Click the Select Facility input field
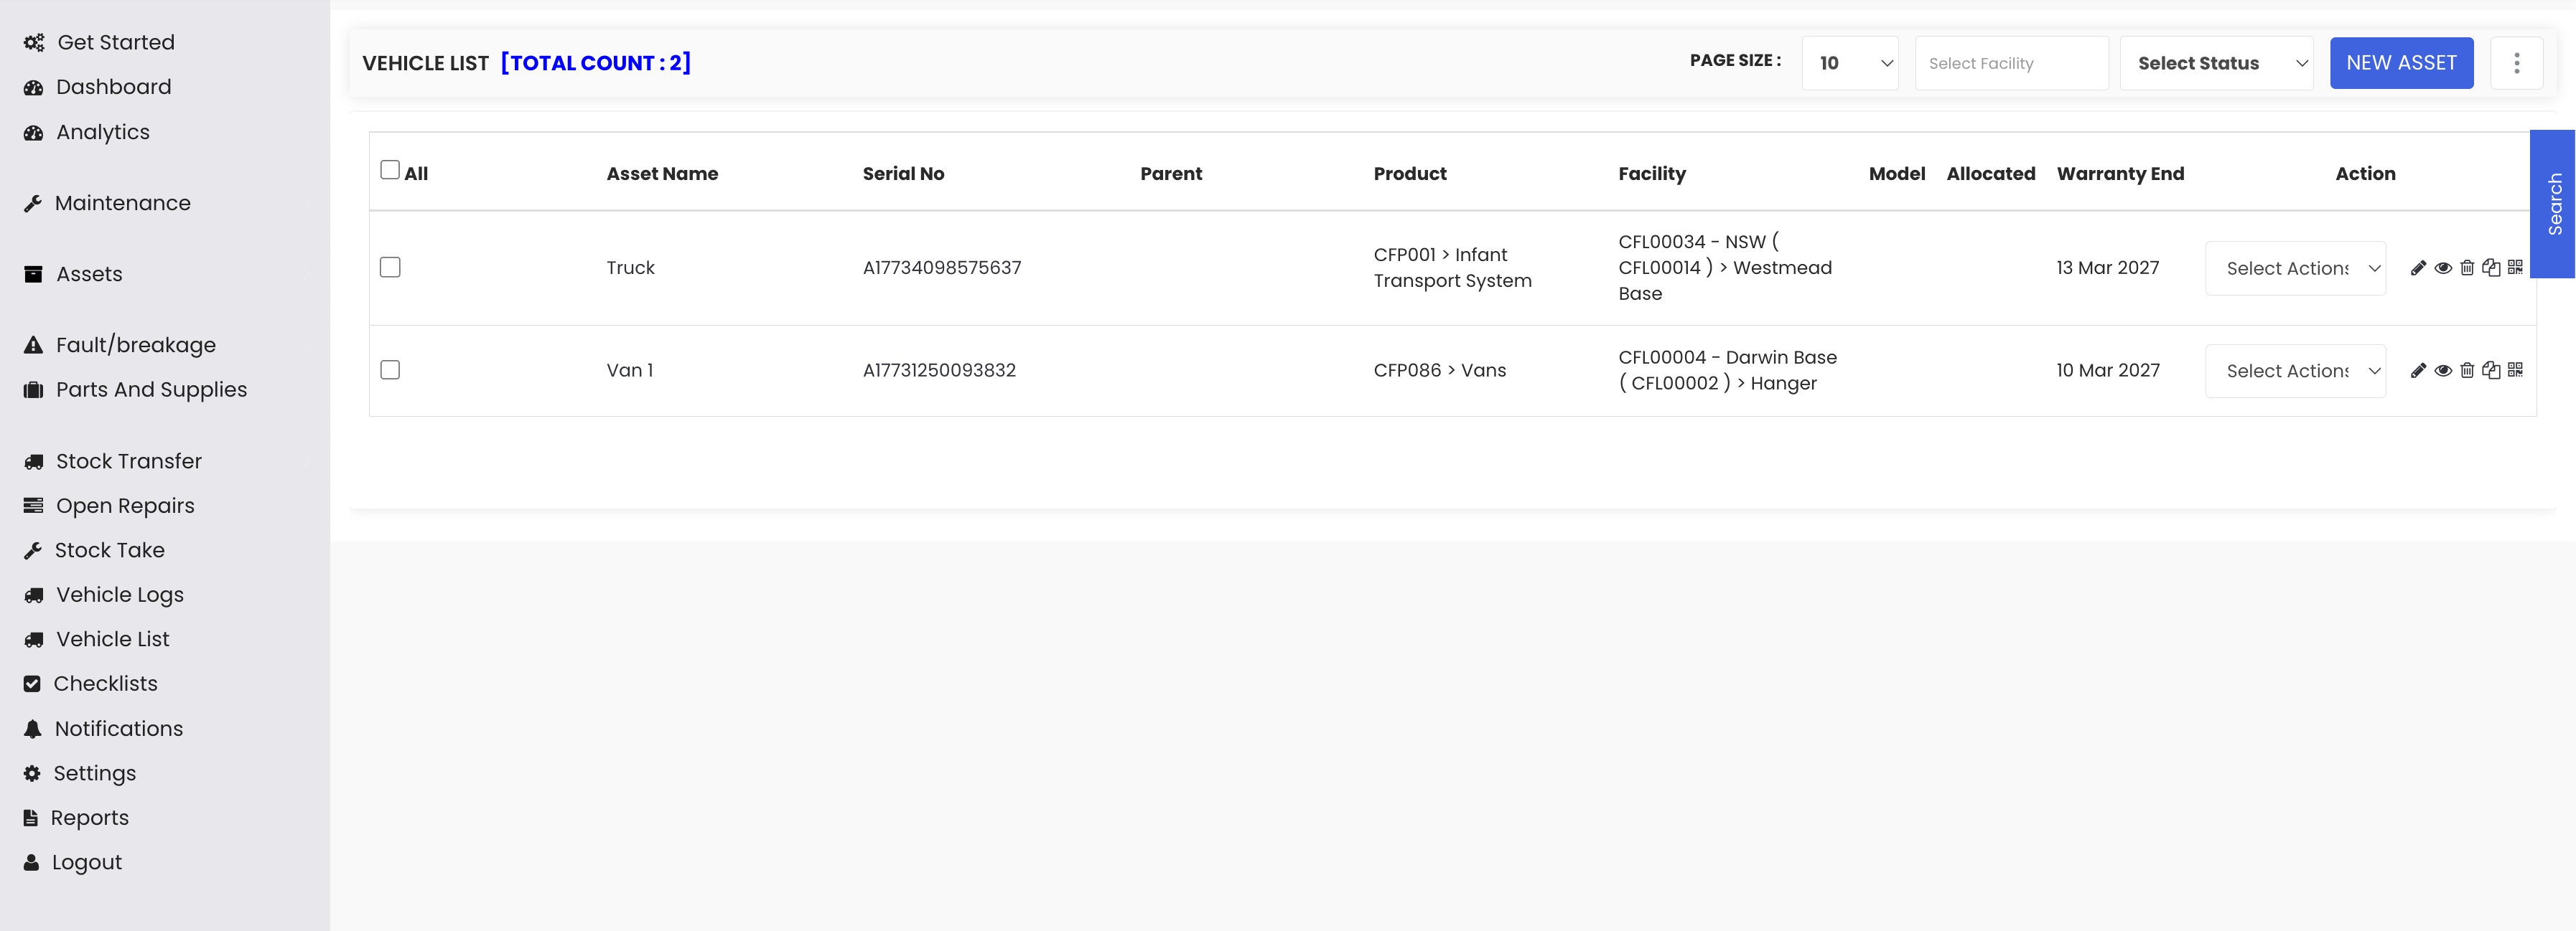Image resolution: width=2576 pixels, height=931 pixels. 2011,63
